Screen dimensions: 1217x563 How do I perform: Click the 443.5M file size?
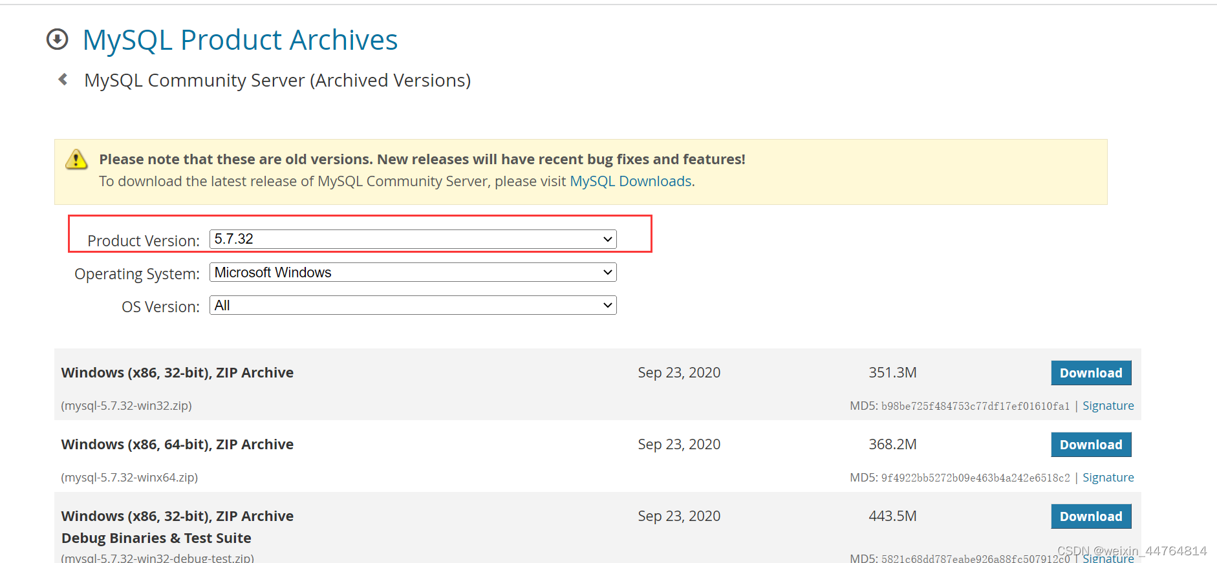(892, 516)
